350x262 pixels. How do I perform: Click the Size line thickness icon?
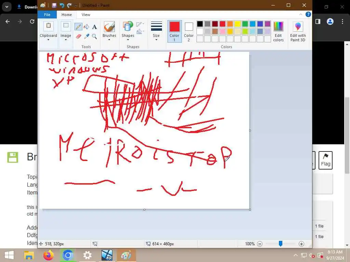(156, 27)
